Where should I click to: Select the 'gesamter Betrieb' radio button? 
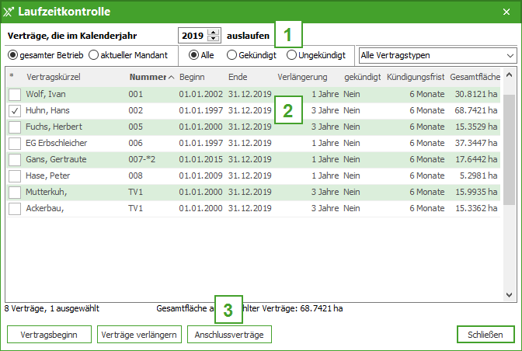click(x=13, y=55)
